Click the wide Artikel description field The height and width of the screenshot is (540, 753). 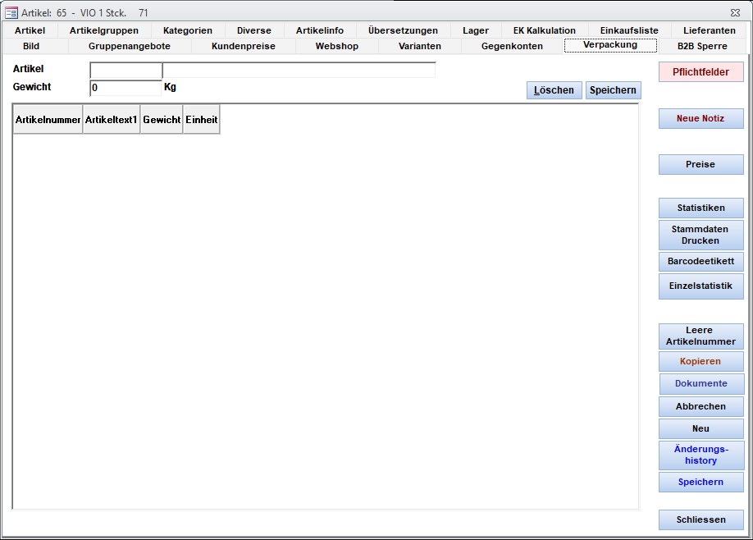(x=299, y=70)
